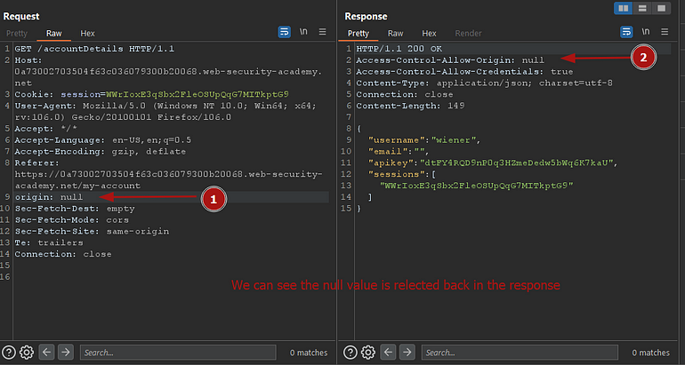Open the Request Hex tab
The height and width of the screenshot is (365, 685).
[x=87, y=33]
